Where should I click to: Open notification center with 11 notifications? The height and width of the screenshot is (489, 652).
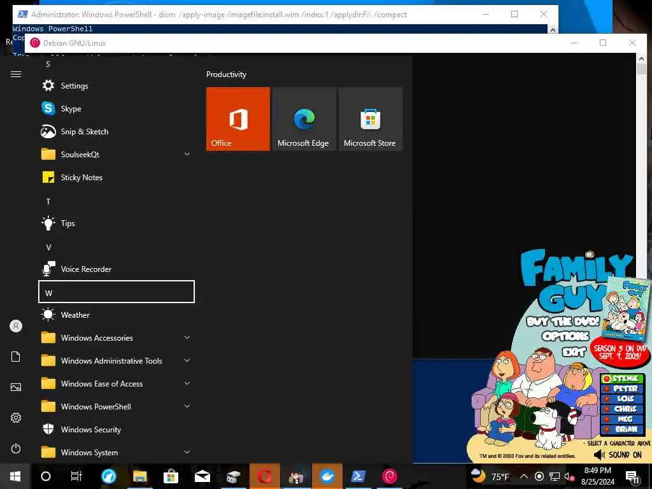pos(632,476)
